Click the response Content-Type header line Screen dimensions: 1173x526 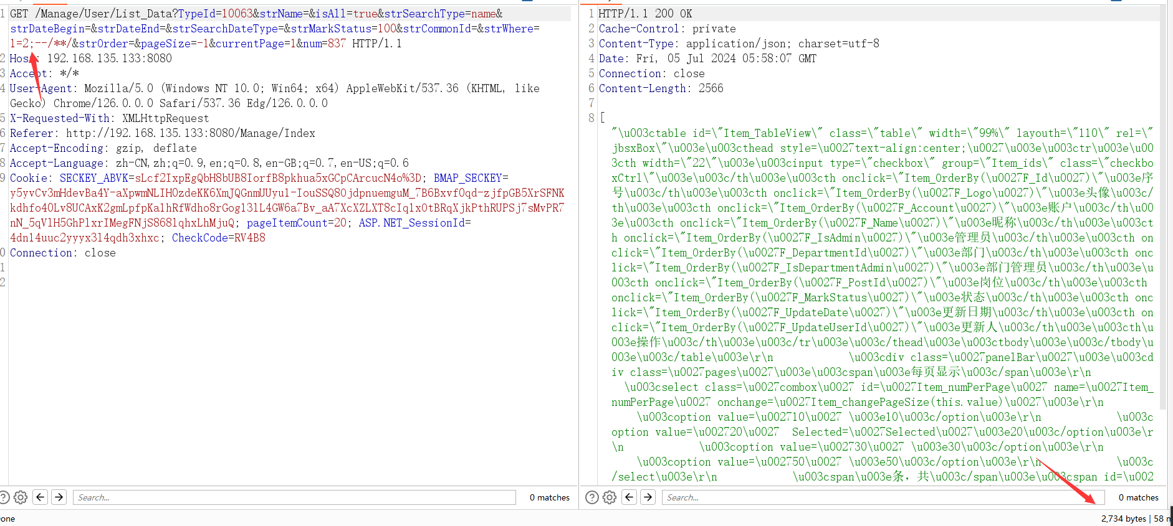coord(739,44)
